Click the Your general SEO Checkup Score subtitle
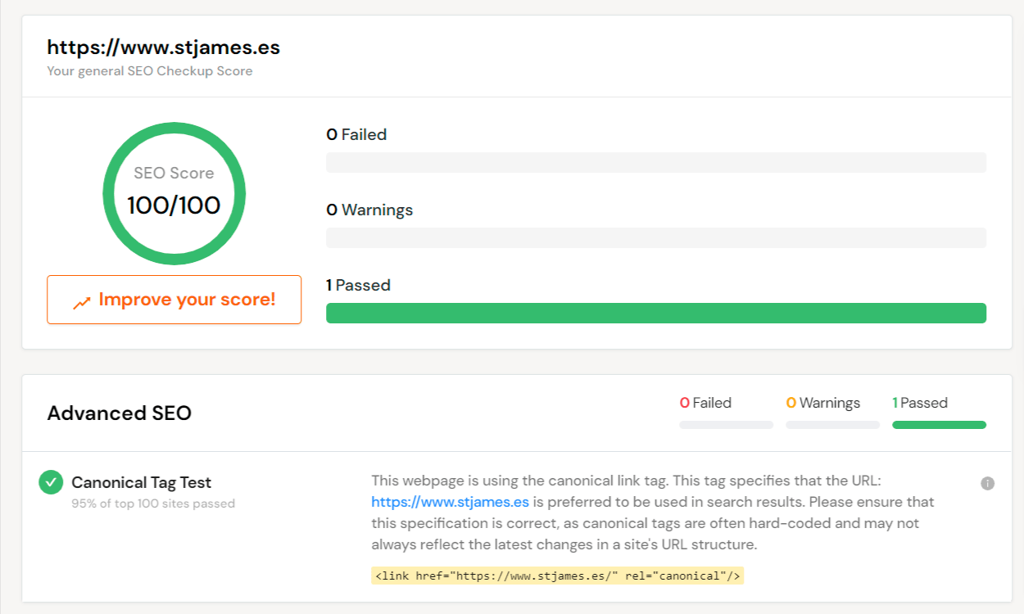This screenshot has height=614, width=1024. pos(150,71)
